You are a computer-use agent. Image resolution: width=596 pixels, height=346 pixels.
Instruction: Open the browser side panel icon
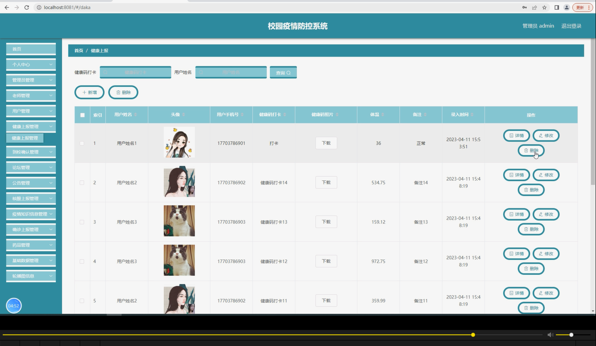(557, 7)
